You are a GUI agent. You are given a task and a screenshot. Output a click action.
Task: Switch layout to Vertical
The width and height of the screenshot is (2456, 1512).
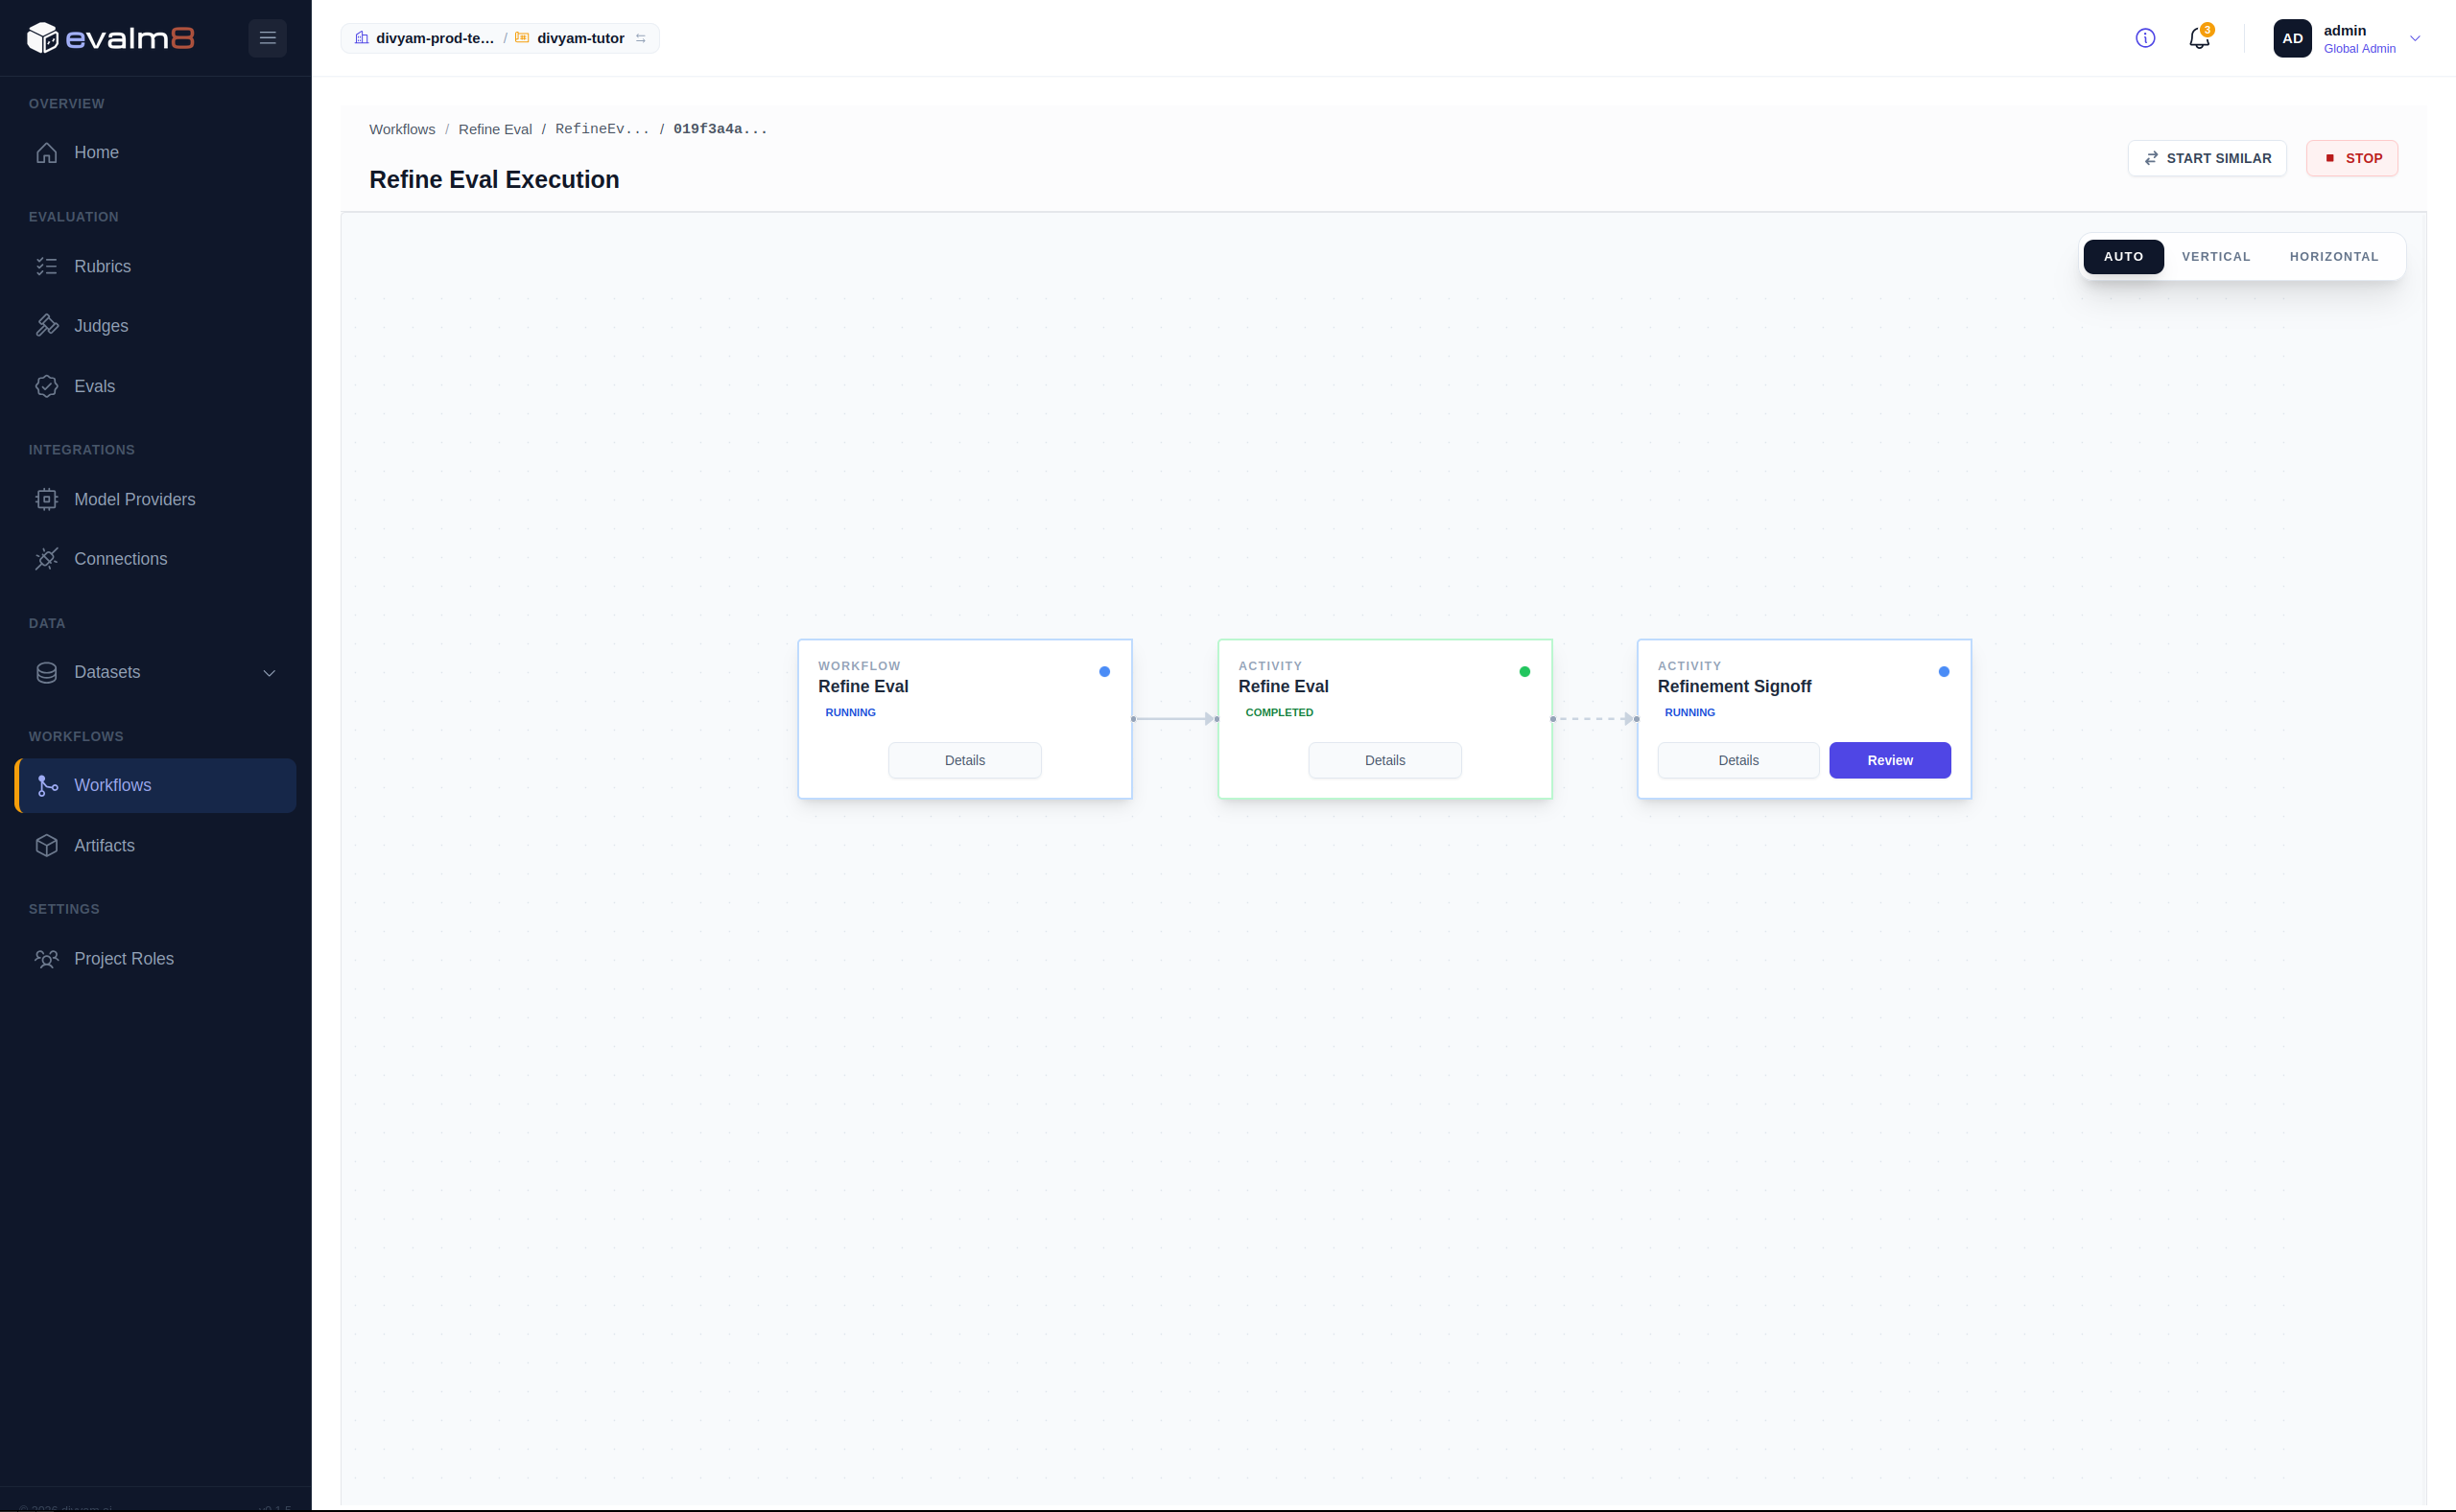click(x=2216, y=257)
